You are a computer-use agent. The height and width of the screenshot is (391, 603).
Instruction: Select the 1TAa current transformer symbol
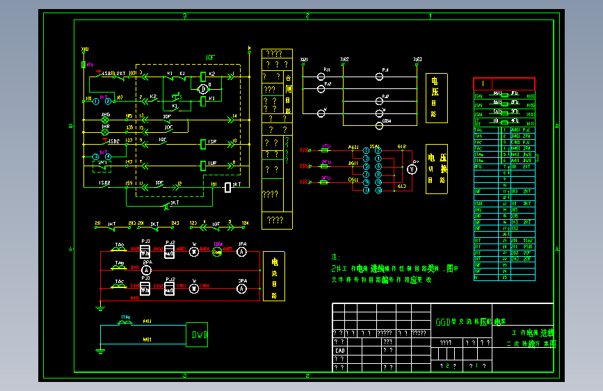pyautogui.click(x=125, y=323)
